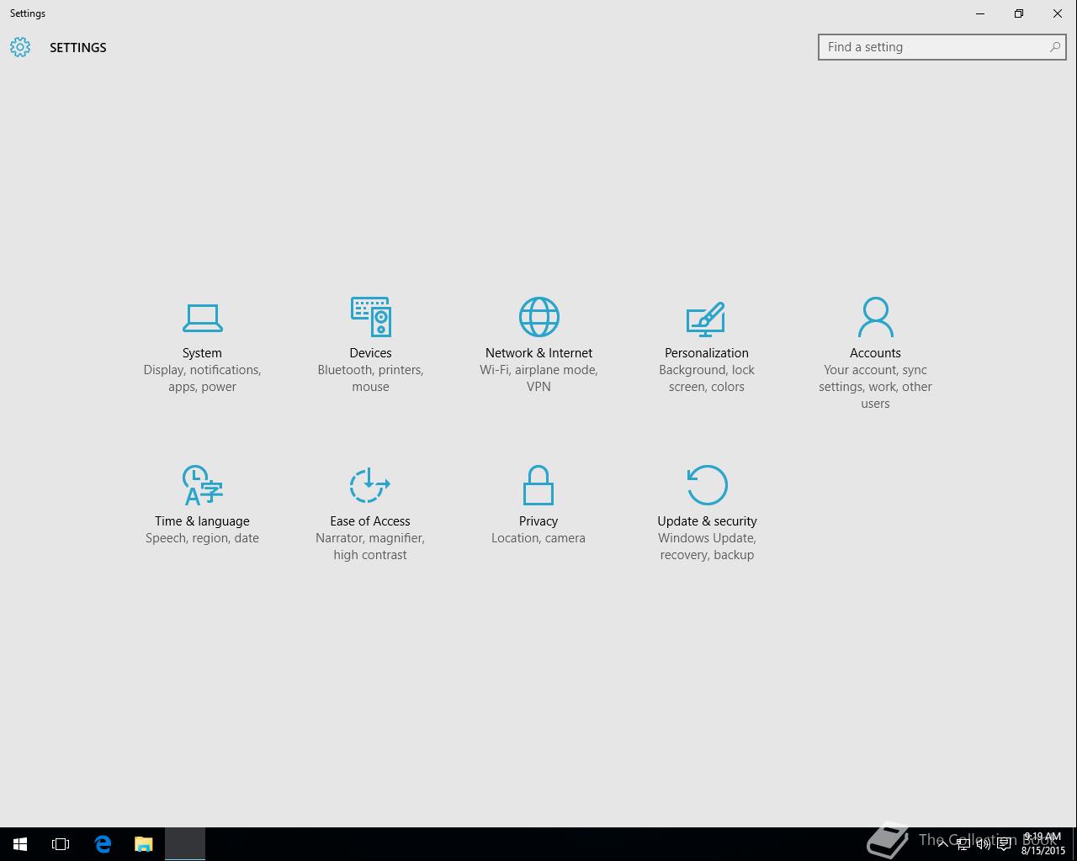Click the Settings gear icon in header

pos(20,47)
